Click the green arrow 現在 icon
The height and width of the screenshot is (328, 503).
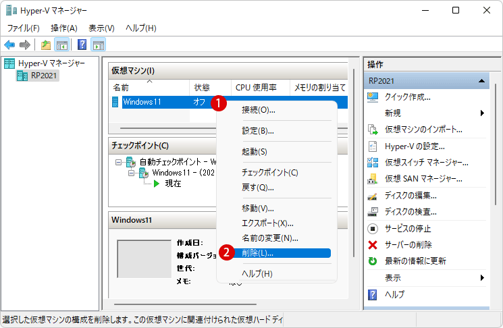coord(157,184)
